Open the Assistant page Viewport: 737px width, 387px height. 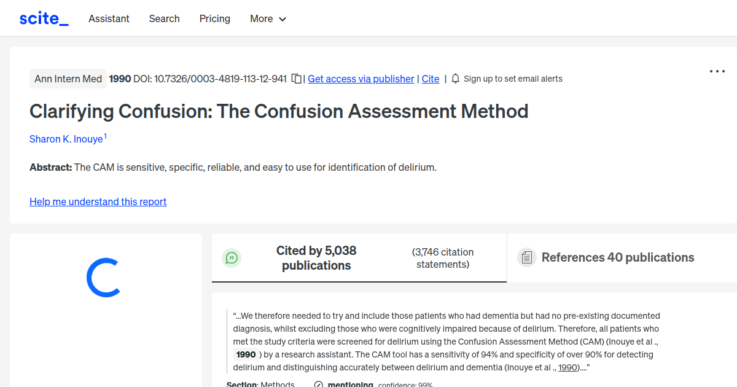tap(109, 19)
